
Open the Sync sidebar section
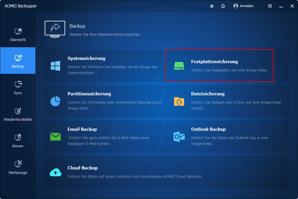click(18, 87)
